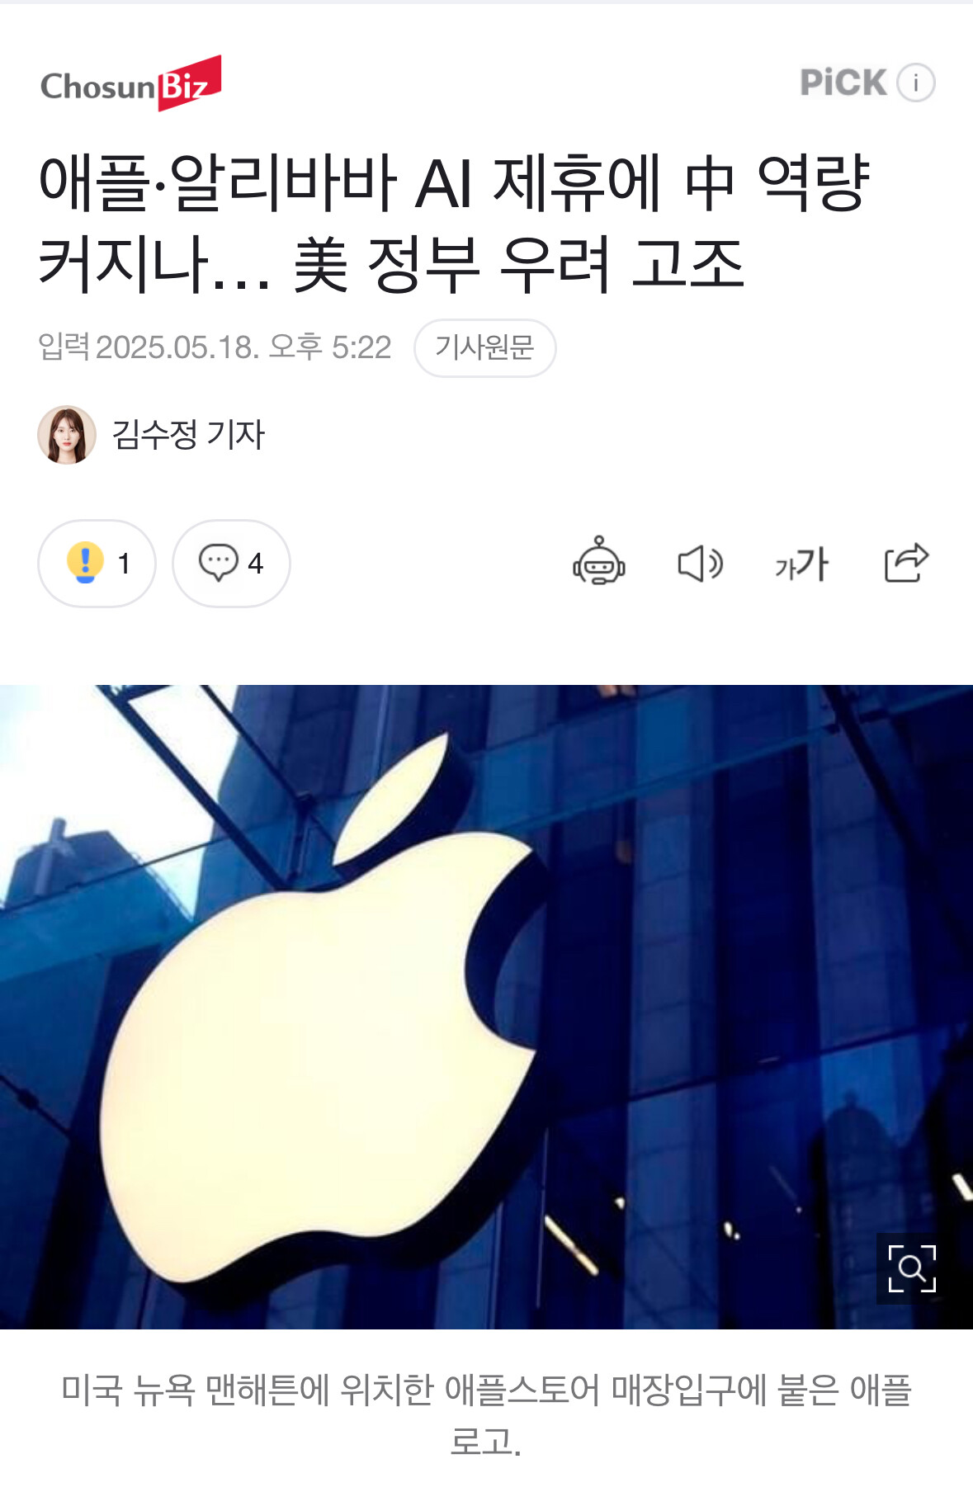Screen dimensions: 973x1492
Task: Tap the reaction count 1
Action: point(124,564)
